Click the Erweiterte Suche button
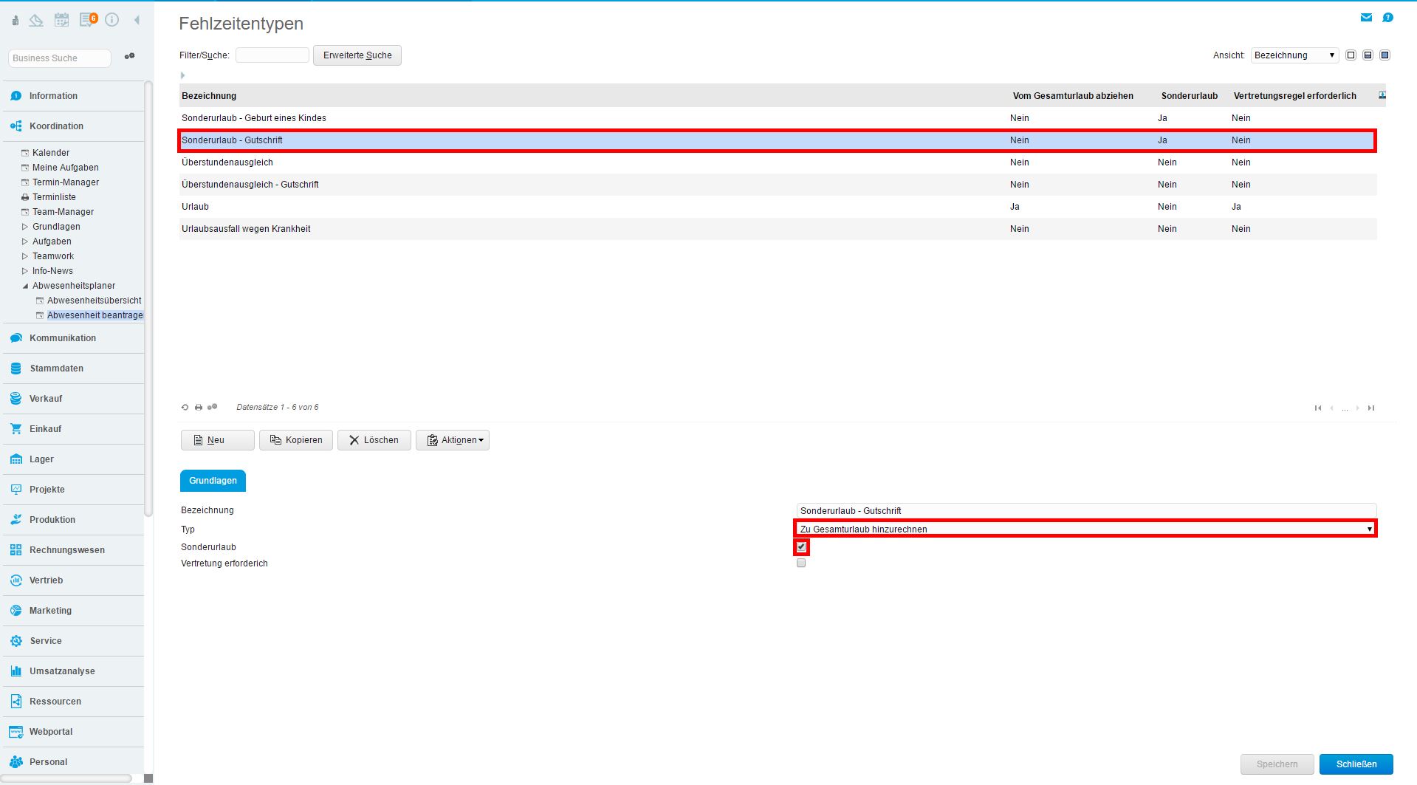 (x=357, y=55)
